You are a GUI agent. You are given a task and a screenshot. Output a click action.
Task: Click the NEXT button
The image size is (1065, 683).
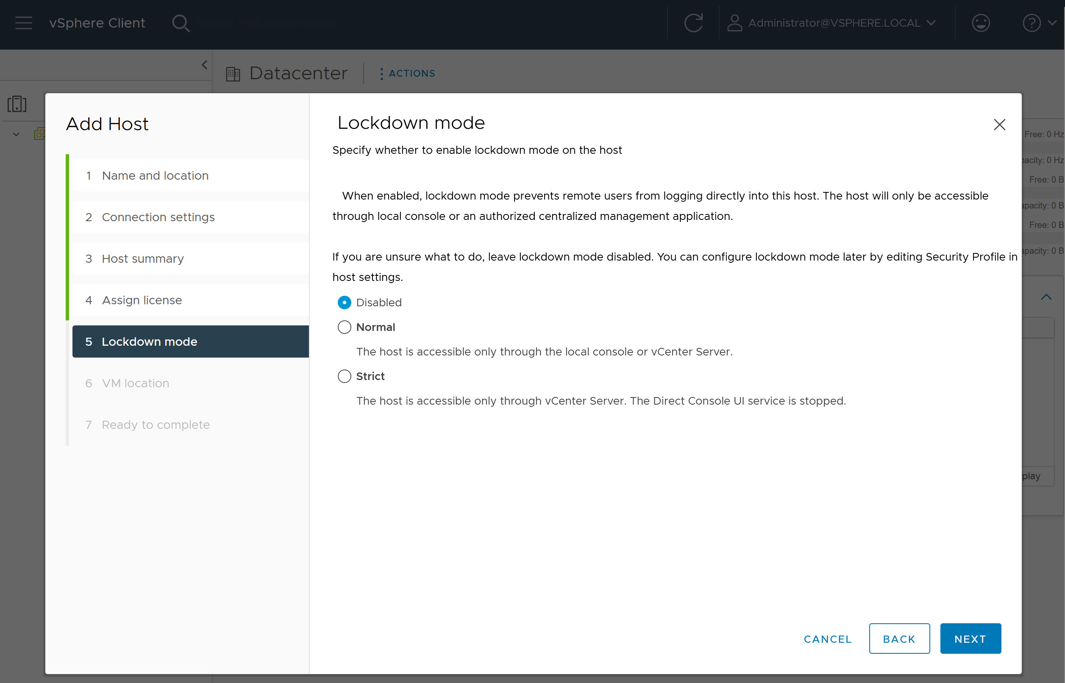(970, 638)
